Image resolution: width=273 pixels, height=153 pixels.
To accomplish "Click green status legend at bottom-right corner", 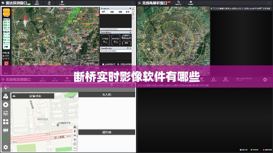I will click(254, 150).
